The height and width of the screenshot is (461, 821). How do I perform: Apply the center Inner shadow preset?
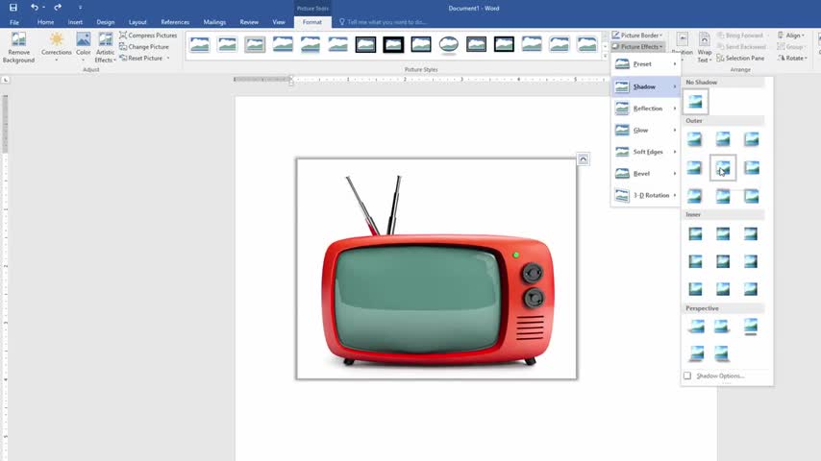tap(723, 261)
